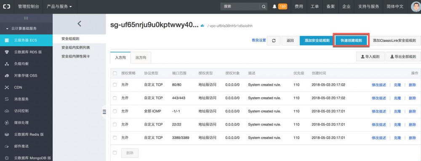Click 修改描述 for the ICMP rule
The width and height of the screenshot is (421, 161).
(378, 112)
